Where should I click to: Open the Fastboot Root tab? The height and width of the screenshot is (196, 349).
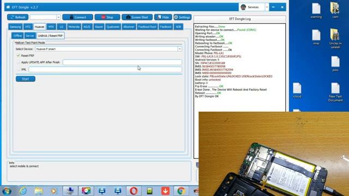[x=147, y=27]
